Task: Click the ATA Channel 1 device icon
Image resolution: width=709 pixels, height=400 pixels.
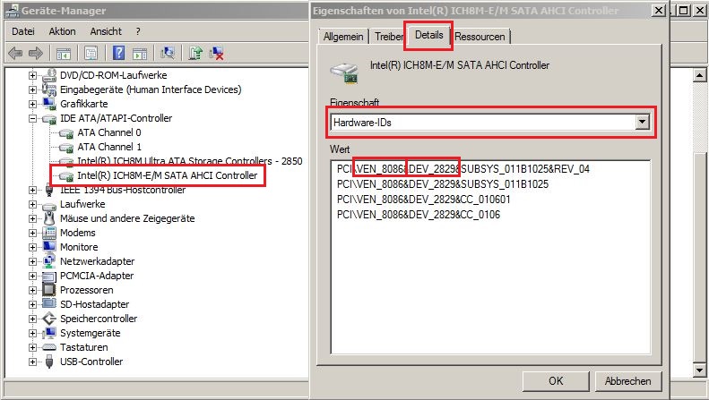Action: [x=66, y=148]
